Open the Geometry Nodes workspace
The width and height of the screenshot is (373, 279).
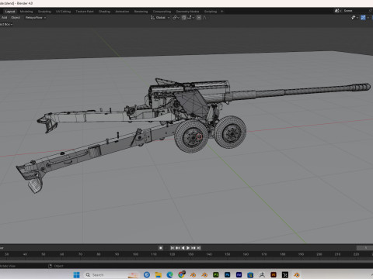click(187, 12)
